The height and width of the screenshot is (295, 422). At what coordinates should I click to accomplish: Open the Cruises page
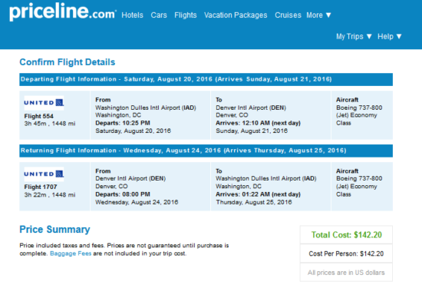pyautogui.click(x=288, y=15)
